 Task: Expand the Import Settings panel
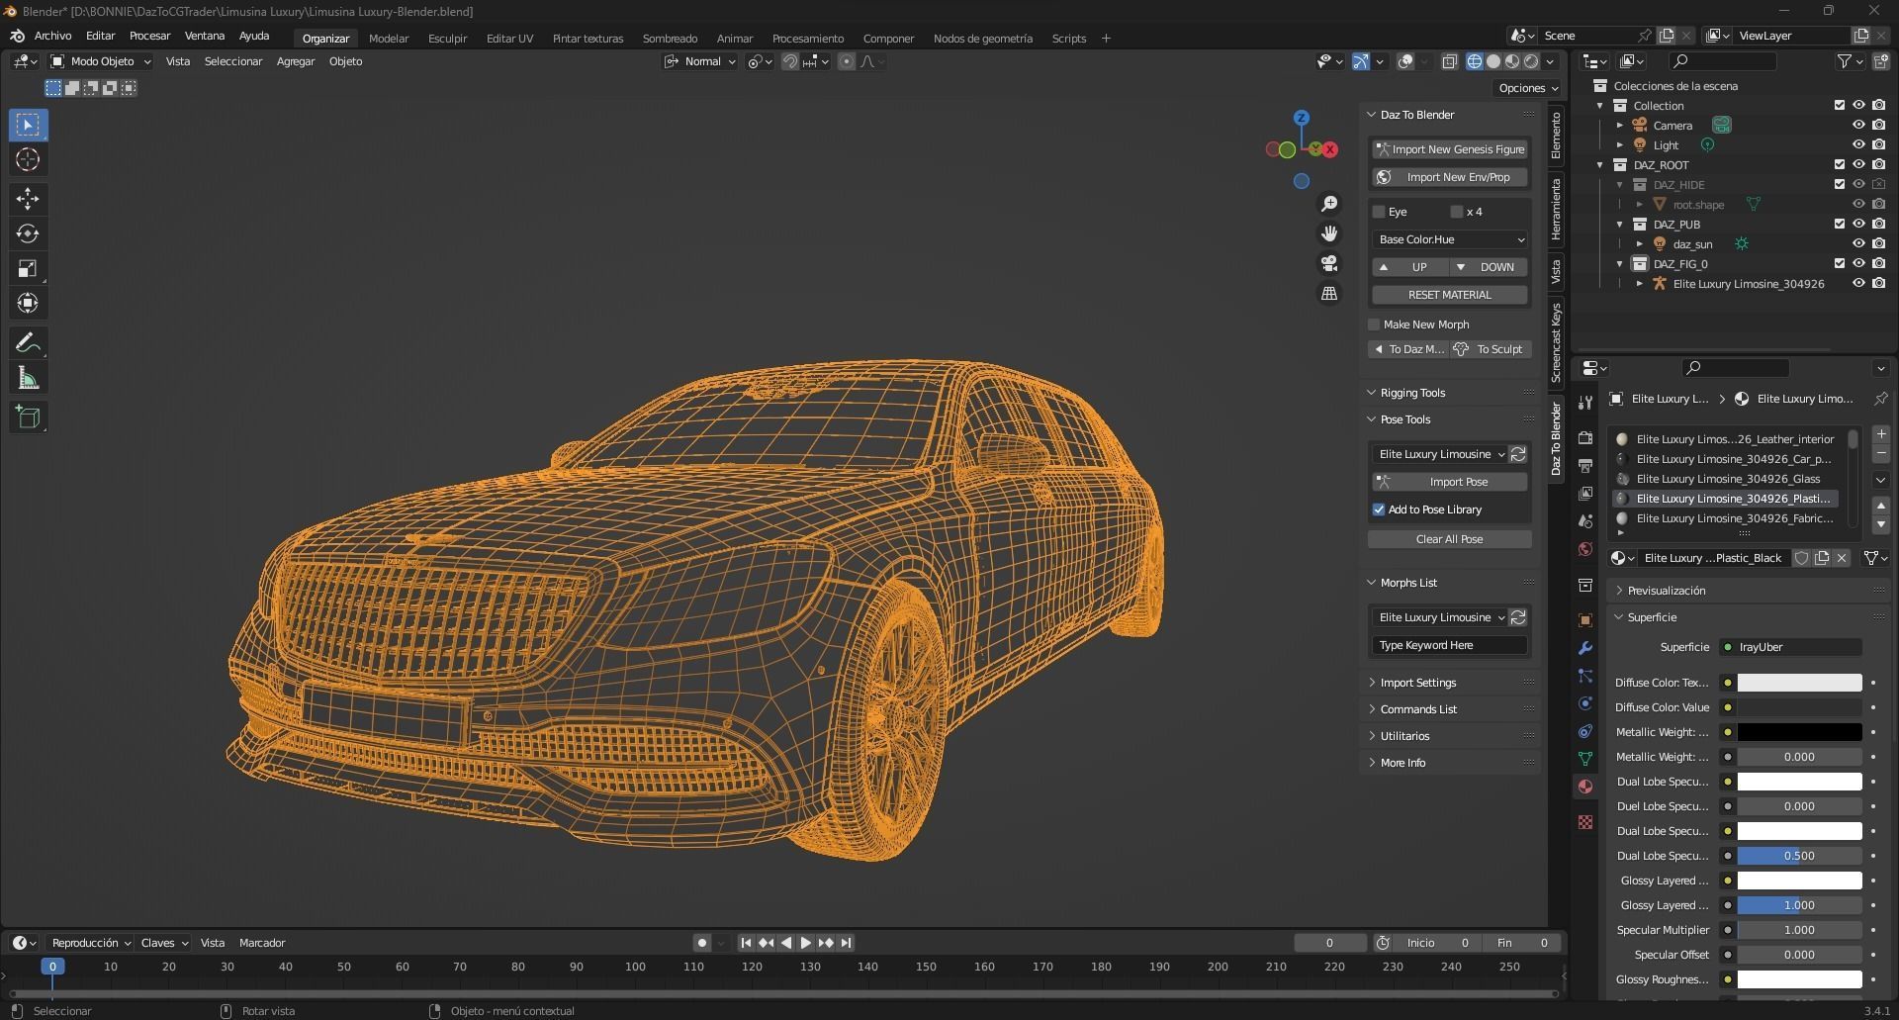click(1417, 683)
